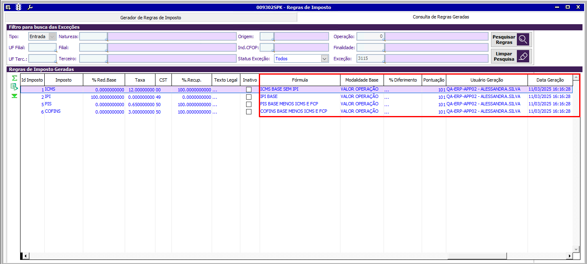Image resolution: width=587 pixels, height=264 pixels.
Task: Click the green download arrow icon beside grid
Action: point(14,96)
